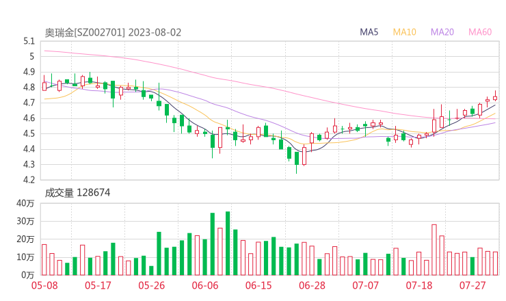Select the 07-27 date label
Screen dimensions: 506x301
click(472, 285)
